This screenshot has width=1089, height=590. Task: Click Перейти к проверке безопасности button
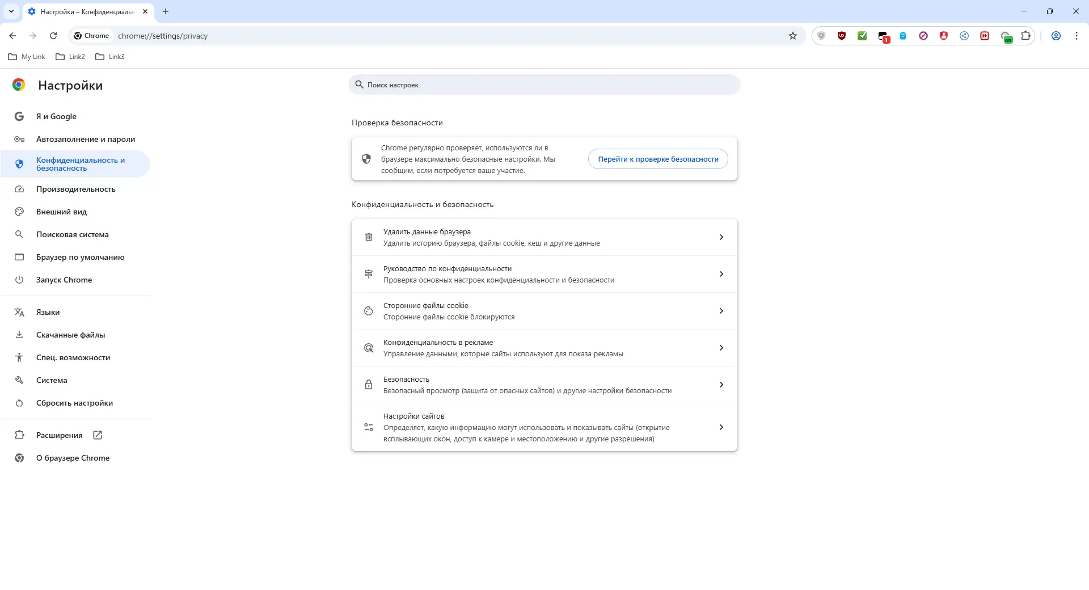657,159
